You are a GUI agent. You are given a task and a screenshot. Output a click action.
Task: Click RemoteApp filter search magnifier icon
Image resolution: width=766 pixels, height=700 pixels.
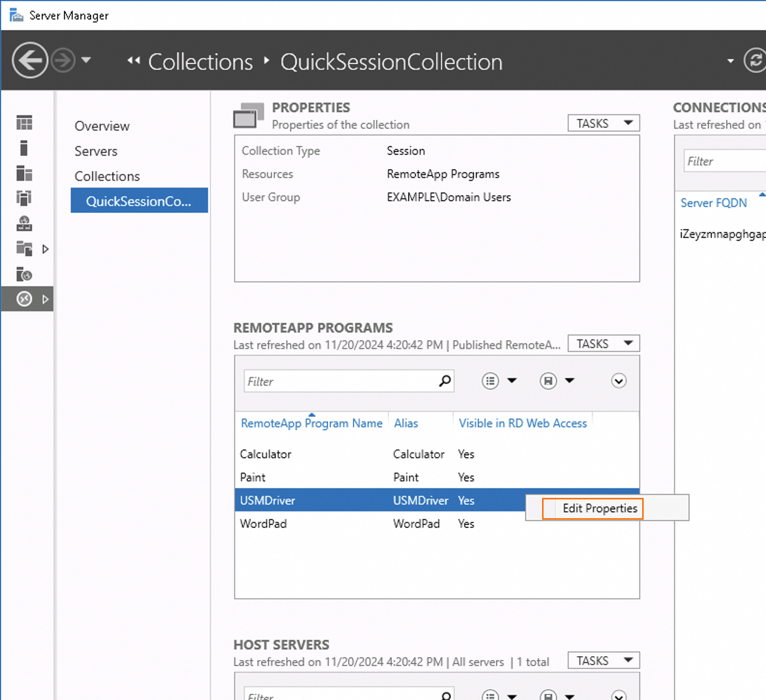tap(444, 381)
